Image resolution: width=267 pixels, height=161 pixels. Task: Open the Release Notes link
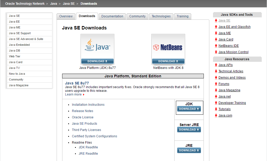click(82, 111)
